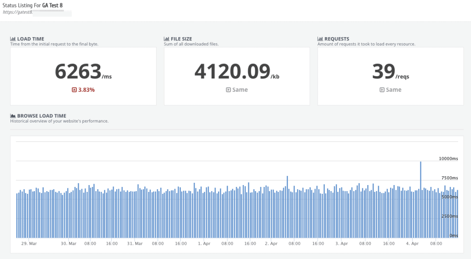The width and height of the screenshot is (471, 259).
Task: Click the area chart icon beside BROWSE LOAD TIME
Action: [12, 116]
